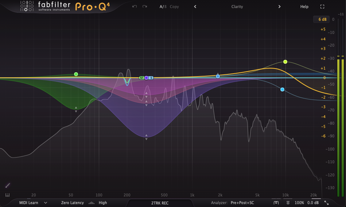Open the Help menu
The width and height of the screenshot is (346, 207).
pos(304,7)
